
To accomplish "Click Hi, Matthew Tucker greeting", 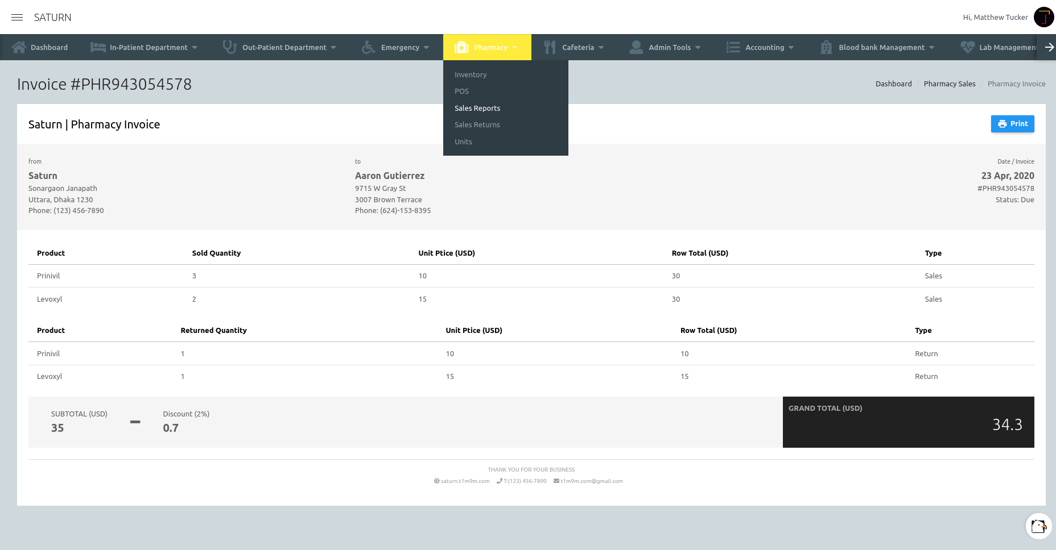I will pos(995,17).
